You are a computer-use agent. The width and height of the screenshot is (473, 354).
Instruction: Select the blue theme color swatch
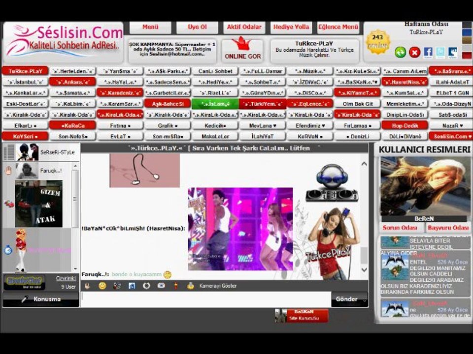467,32
